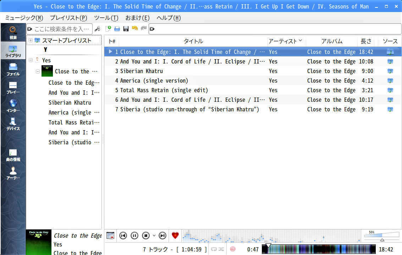The image size is (402, 255).
Task: Select playlist row 7 Siberia (studio run-through)
Action: pos(253,110)
